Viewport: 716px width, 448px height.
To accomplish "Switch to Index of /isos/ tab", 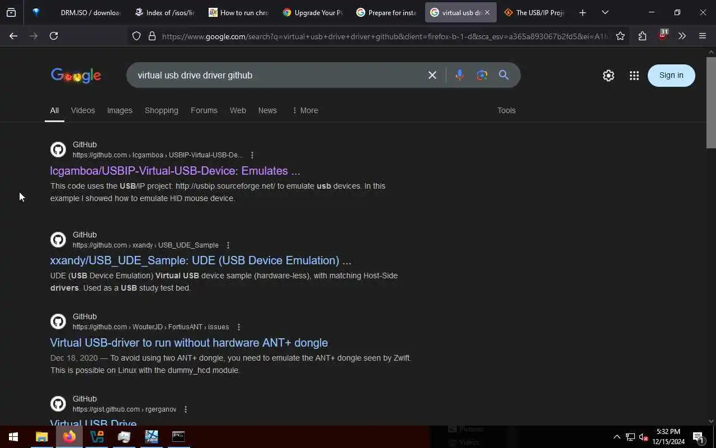I will coord(164,12).
